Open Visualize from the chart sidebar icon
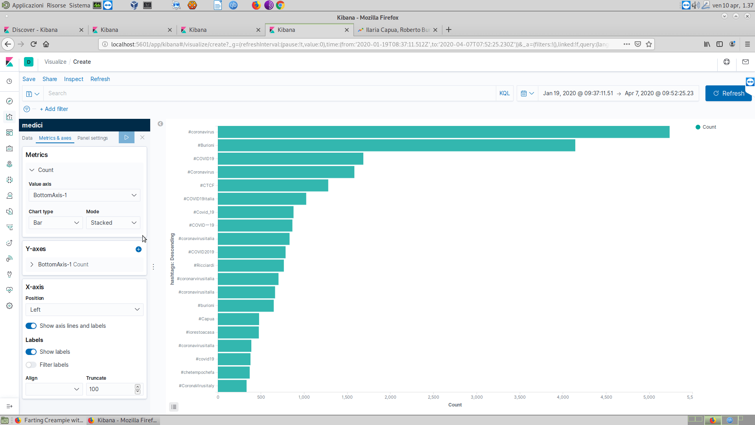755x425 pixels. click(9, 117)
